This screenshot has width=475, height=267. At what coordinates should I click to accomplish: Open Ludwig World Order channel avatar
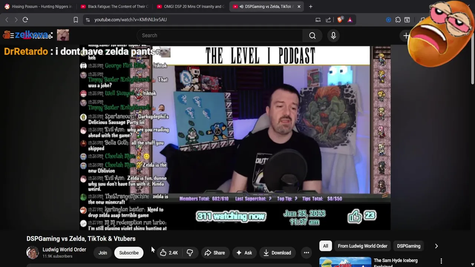tap(33, 253)
